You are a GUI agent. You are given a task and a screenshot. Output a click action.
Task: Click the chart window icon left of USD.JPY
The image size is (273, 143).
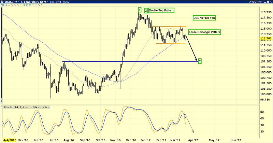point(2,2)
